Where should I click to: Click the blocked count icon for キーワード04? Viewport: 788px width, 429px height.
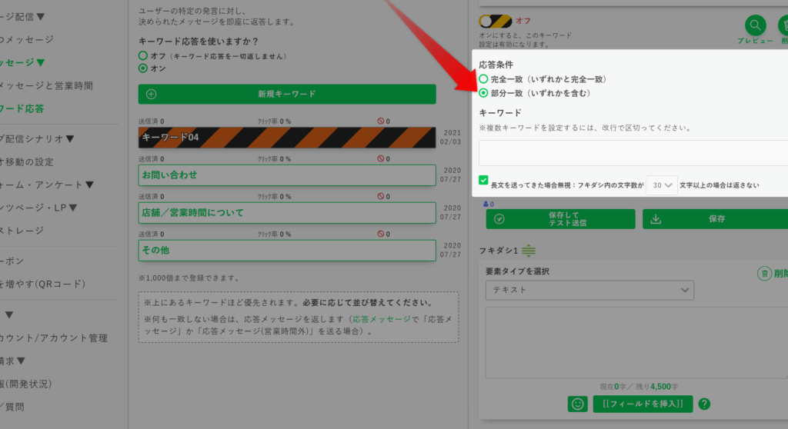pos(380,121)
